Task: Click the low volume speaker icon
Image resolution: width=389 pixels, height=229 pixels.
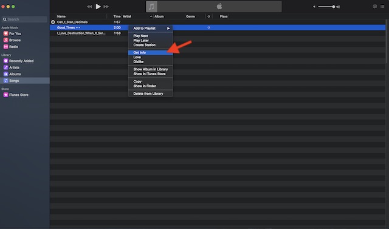Action: point(314,7)
